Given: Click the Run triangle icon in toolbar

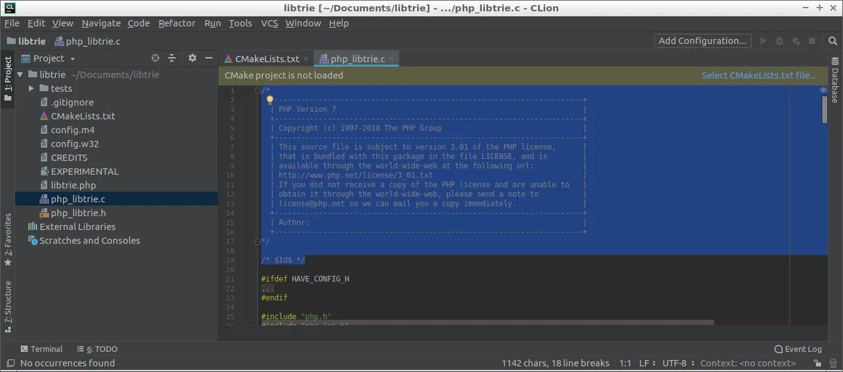Looking at the screenshot, I should [763, 41].
